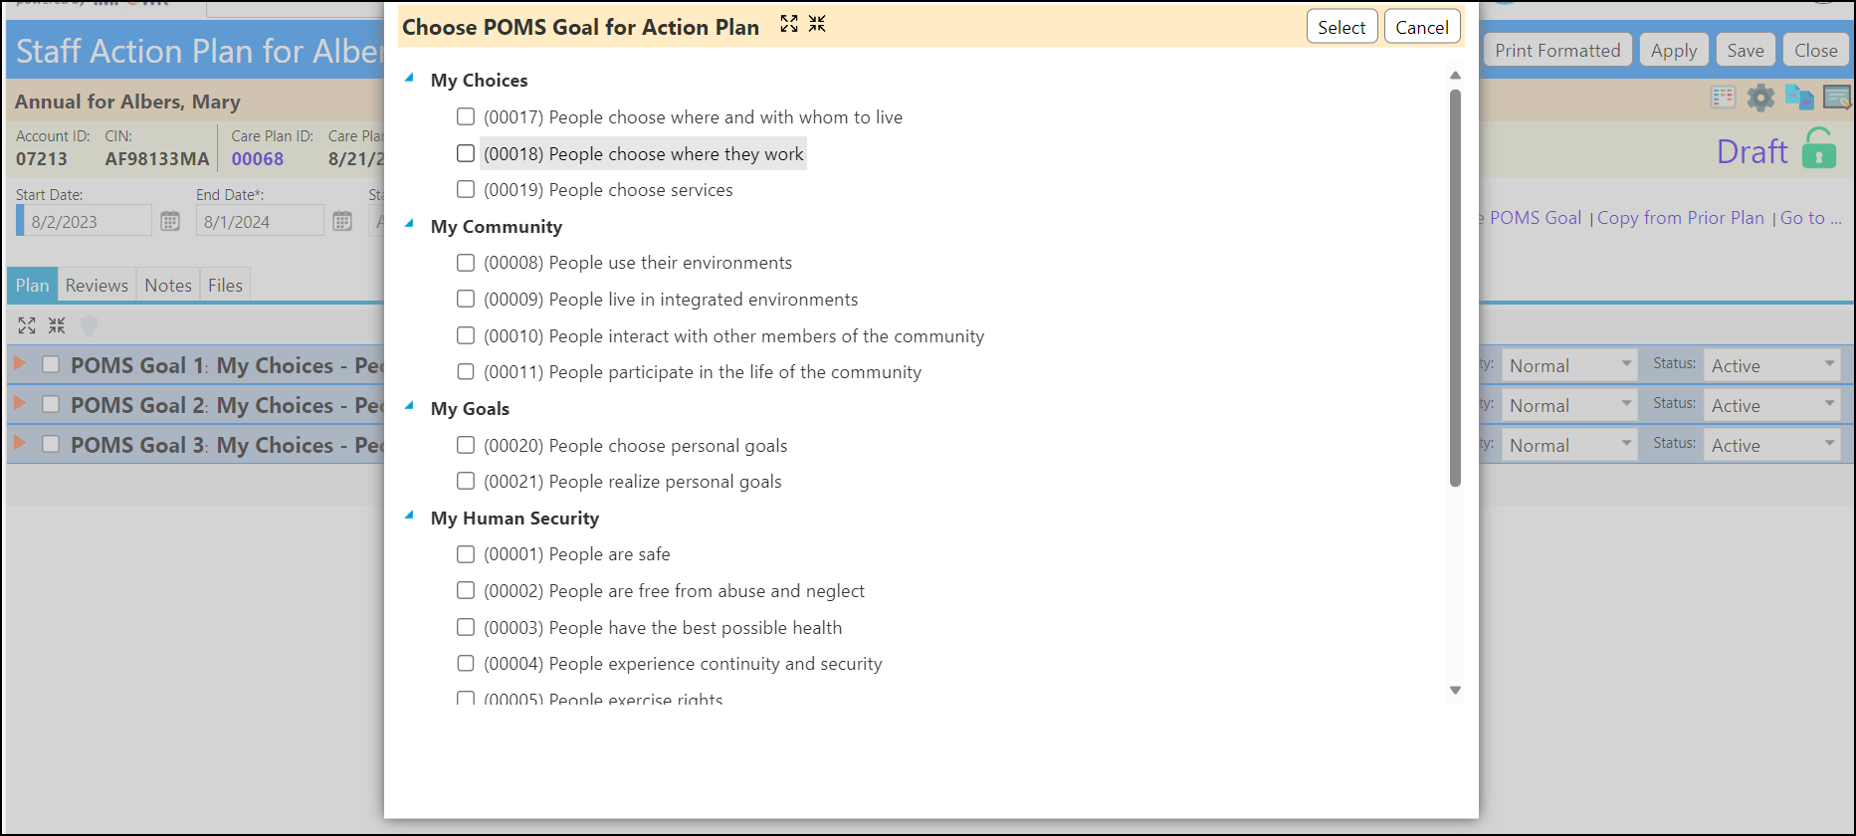Screen dimensions: 1856x836
Task: Click the End Date input field
Action: coord(260,221)
